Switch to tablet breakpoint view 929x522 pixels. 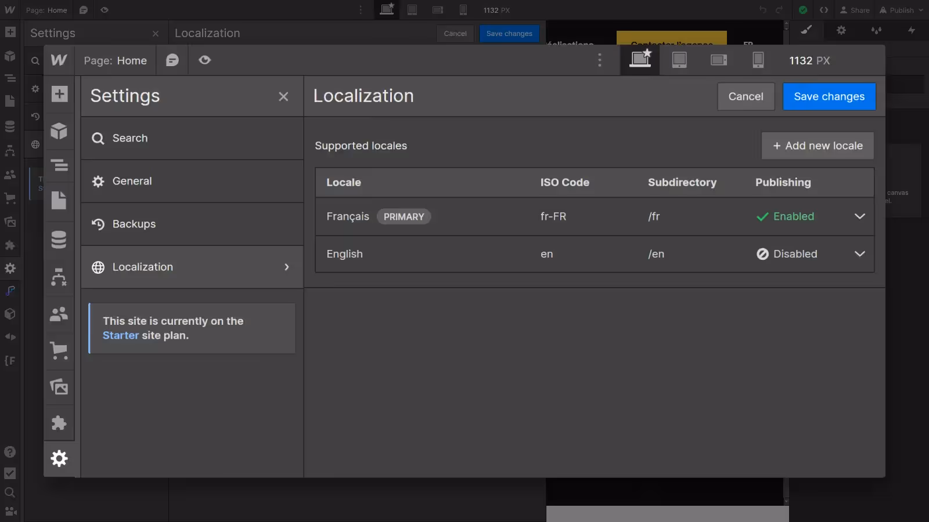[679, 60]
